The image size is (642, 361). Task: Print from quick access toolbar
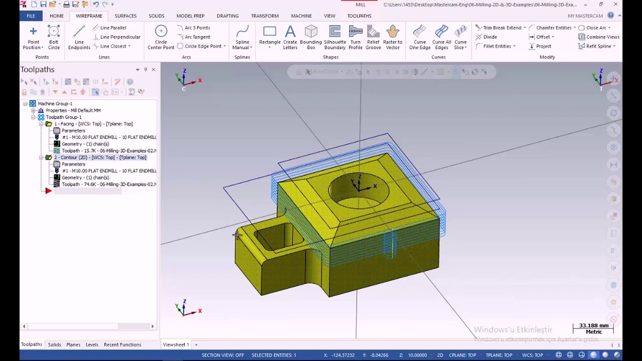[x=66, y=5]
